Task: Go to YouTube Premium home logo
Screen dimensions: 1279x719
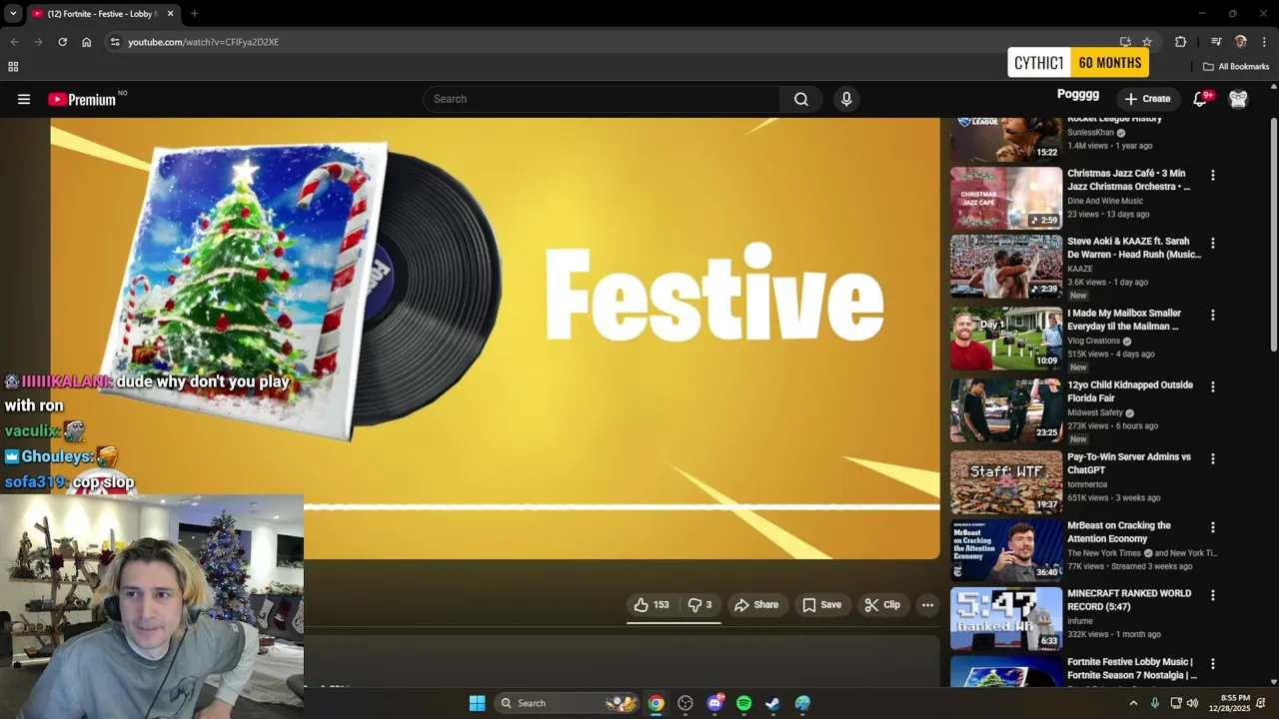Action: point(82,99)
